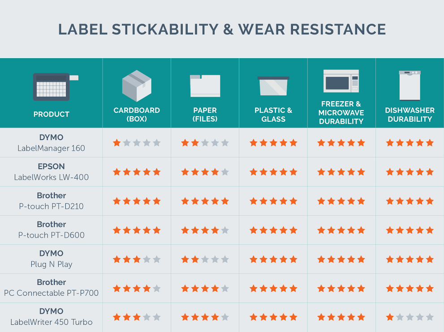The width and height of the screenshot is (444, 332).
Task: Click the paper files folder icon
Action: click(x=205, y=85)
